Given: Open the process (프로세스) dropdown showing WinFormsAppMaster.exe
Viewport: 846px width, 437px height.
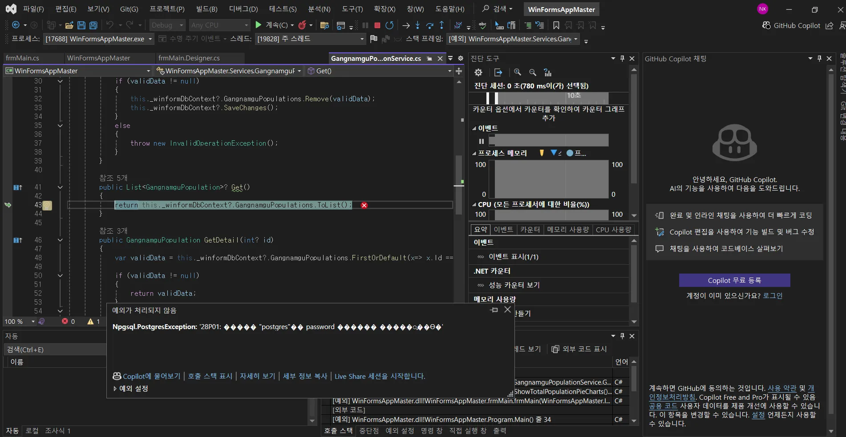Looking at the screenshot, I should [99, 39].
